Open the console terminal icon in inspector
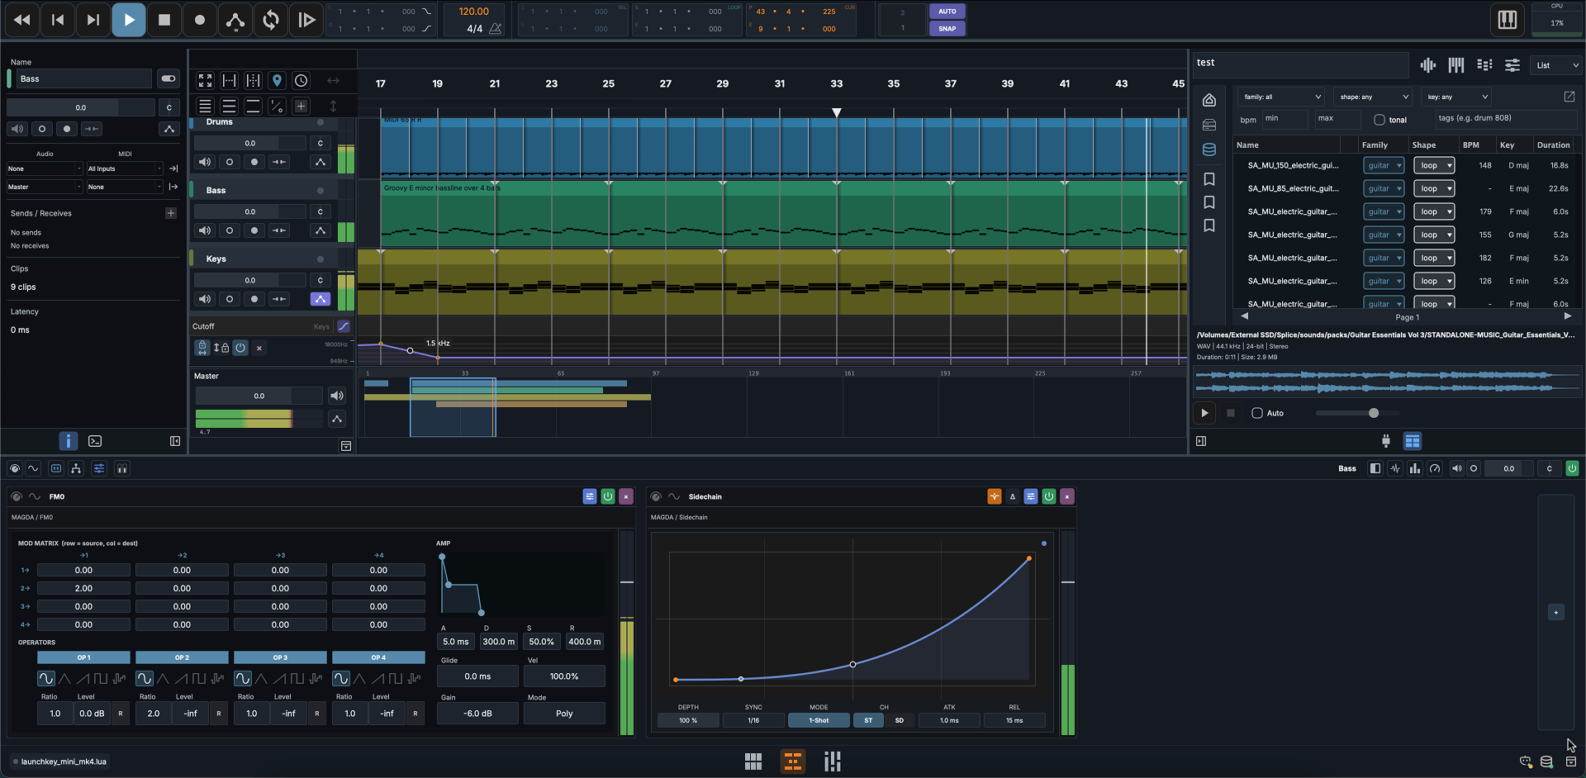Image resolution: width=1586 pixels, height=778 pixels. pos(95,441)
